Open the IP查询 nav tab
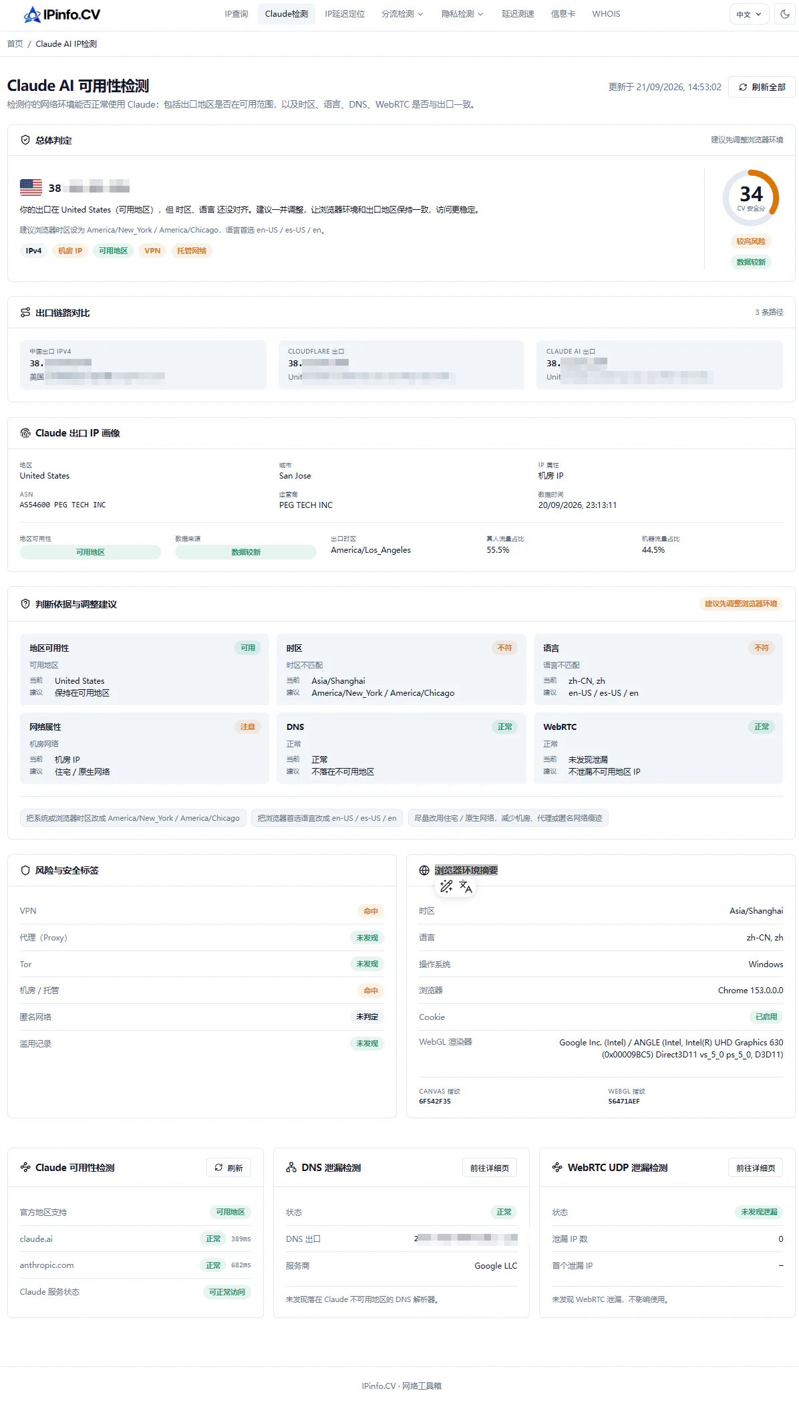This screenshot has height=1405, width=799. 236,14
